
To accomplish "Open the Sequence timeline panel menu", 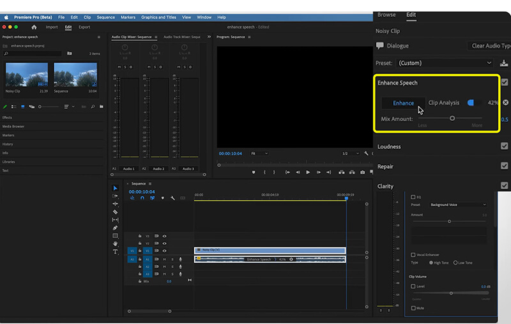I will click(150, 183).
